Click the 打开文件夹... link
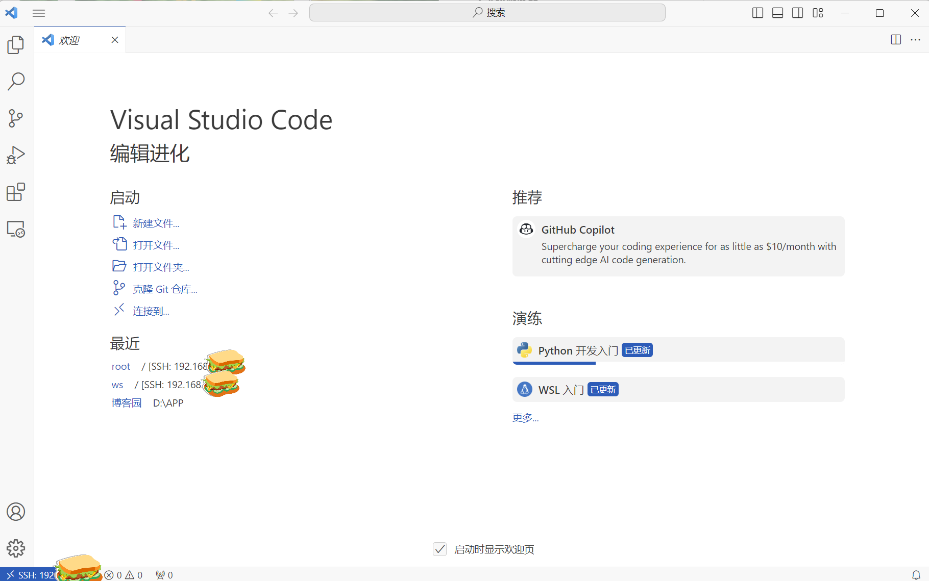 (x=161, y=267)
